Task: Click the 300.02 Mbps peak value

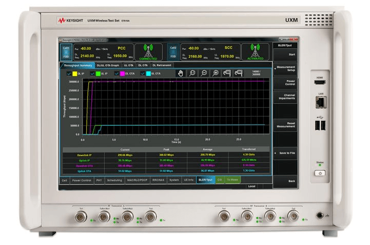Action: 166,155
